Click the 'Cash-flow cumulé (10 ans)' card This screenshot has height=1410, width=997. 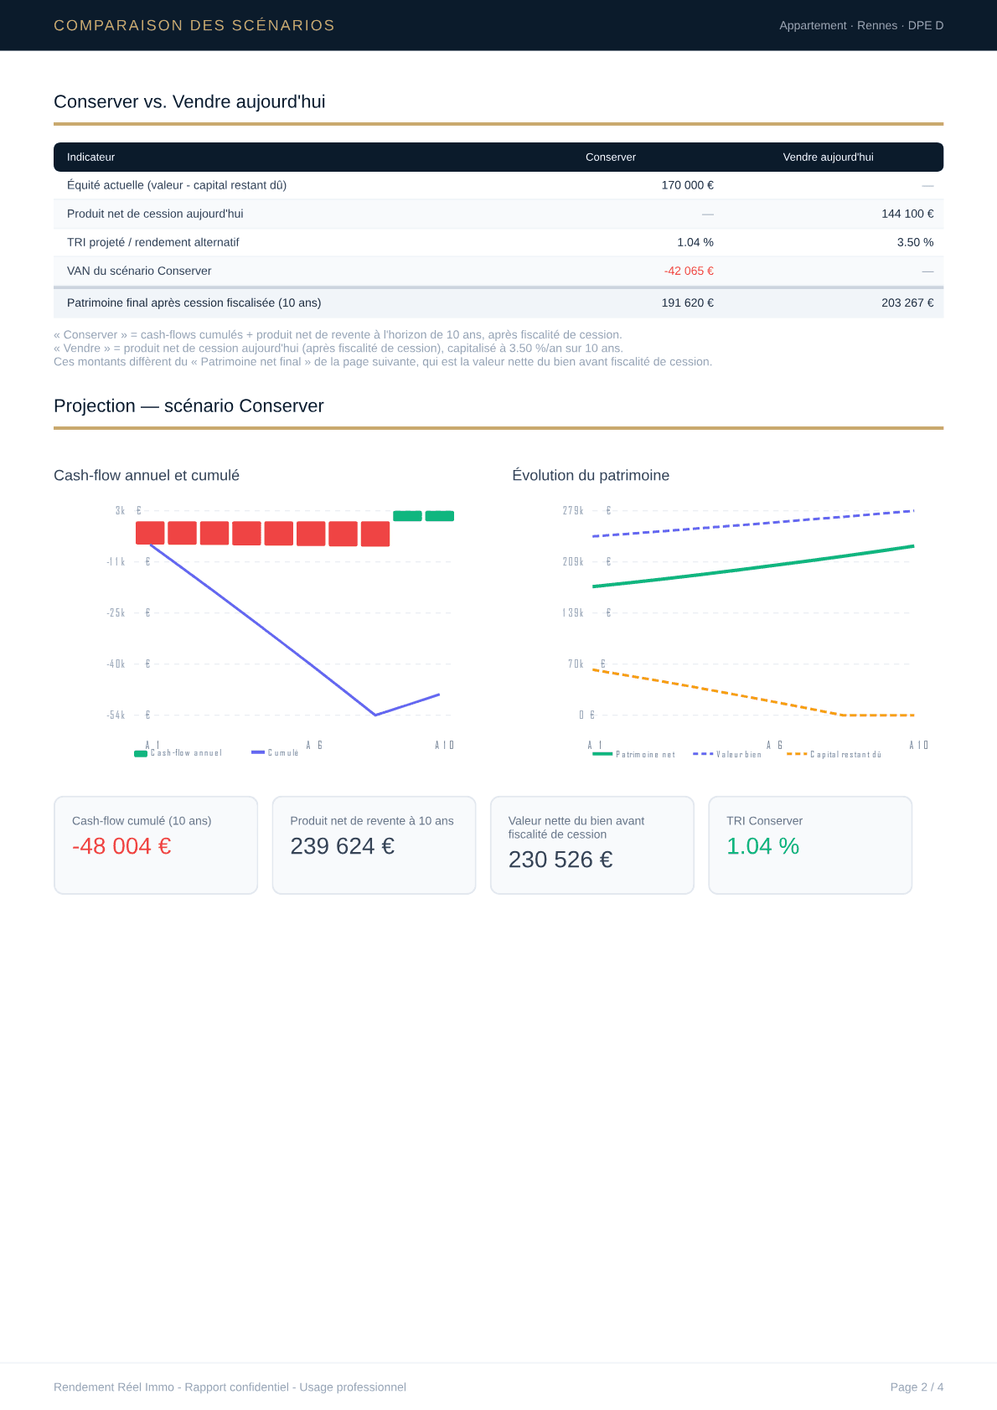point(156,845)
